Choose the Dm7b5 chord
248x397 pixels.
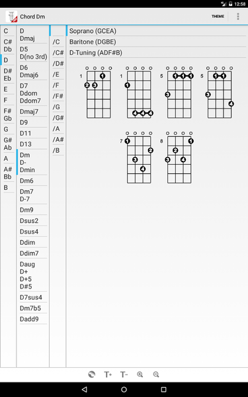[33, 308]
